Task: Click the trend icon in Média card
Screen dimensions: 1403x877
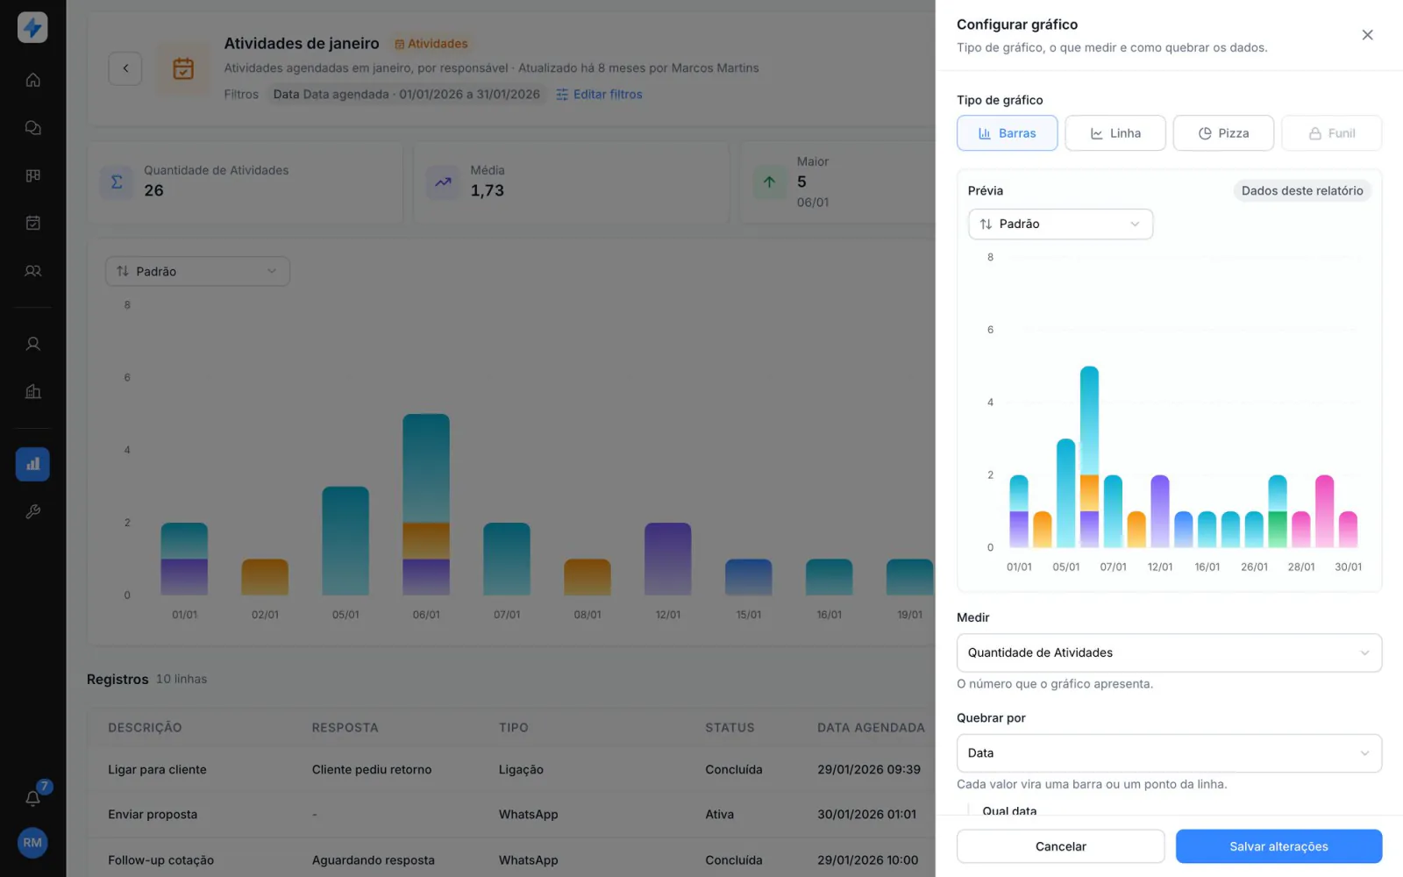Action: pyautogui.click(x=443, y=182)
